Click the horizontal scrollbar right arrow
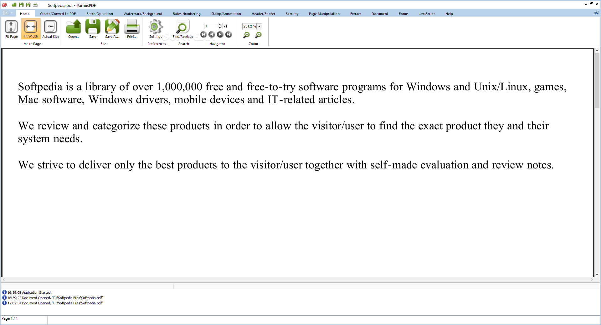Image resolution: width=601 pixels, height=325 pixels. tap(592, 280)
